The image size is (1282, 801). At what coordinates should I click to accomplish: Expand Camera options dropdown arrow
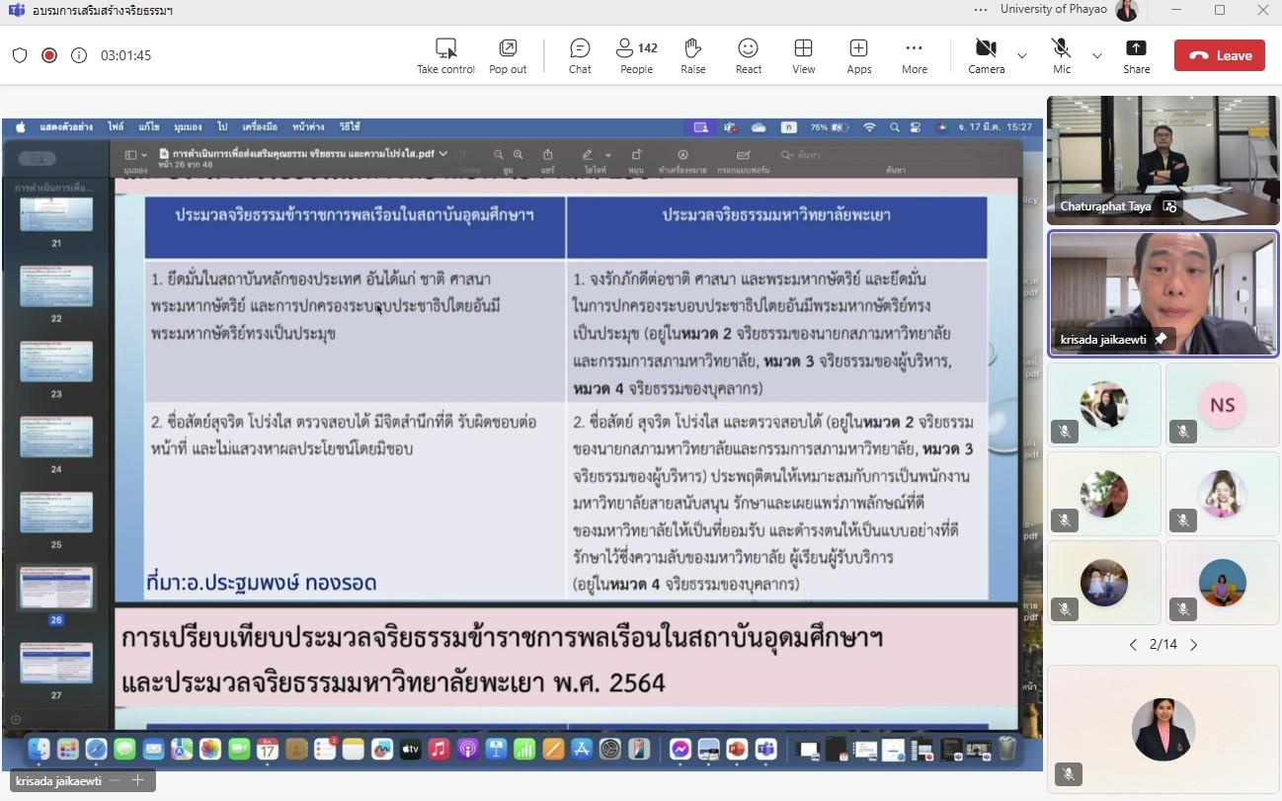(1022, 55)
